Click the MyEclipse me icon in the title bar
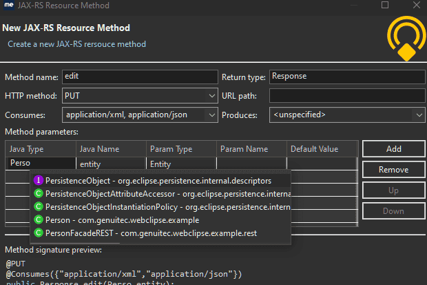The image size is (427, 285). point(9,5)
